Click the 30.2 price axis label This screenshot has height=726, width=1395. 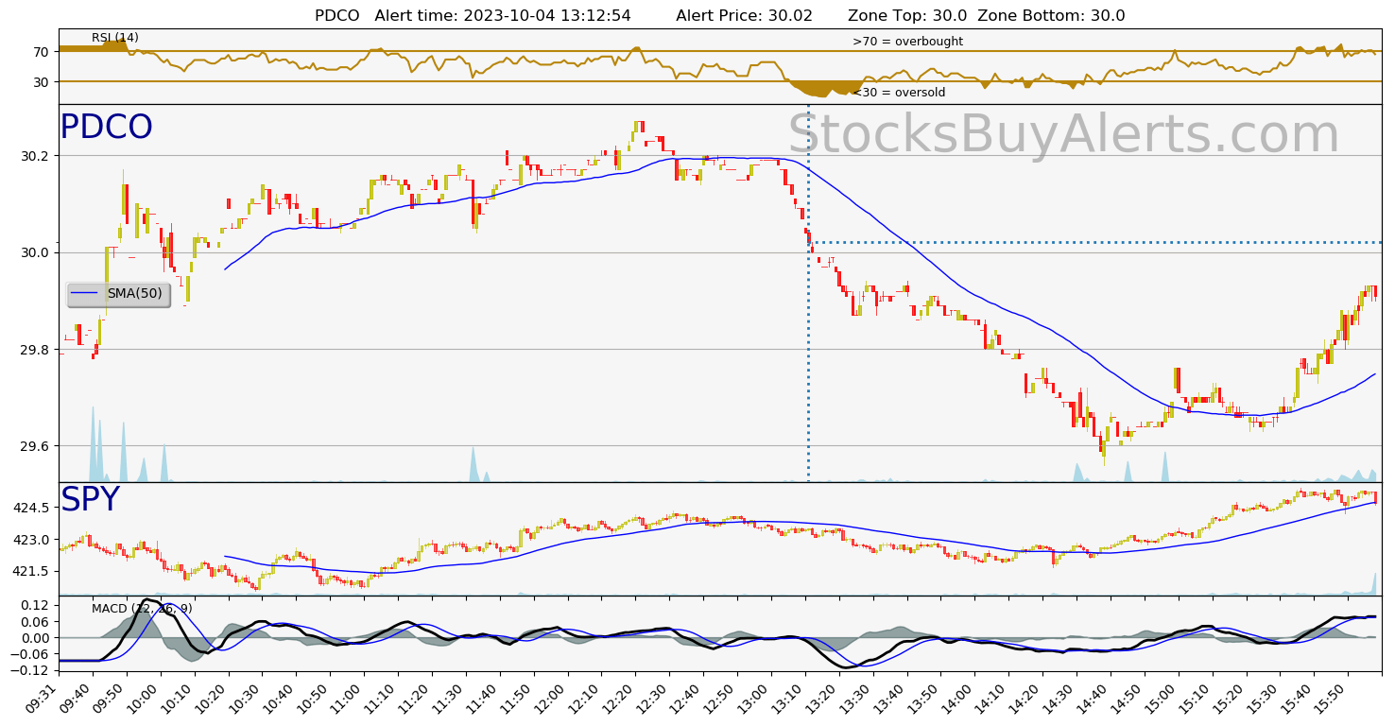[x=35, y=156]
